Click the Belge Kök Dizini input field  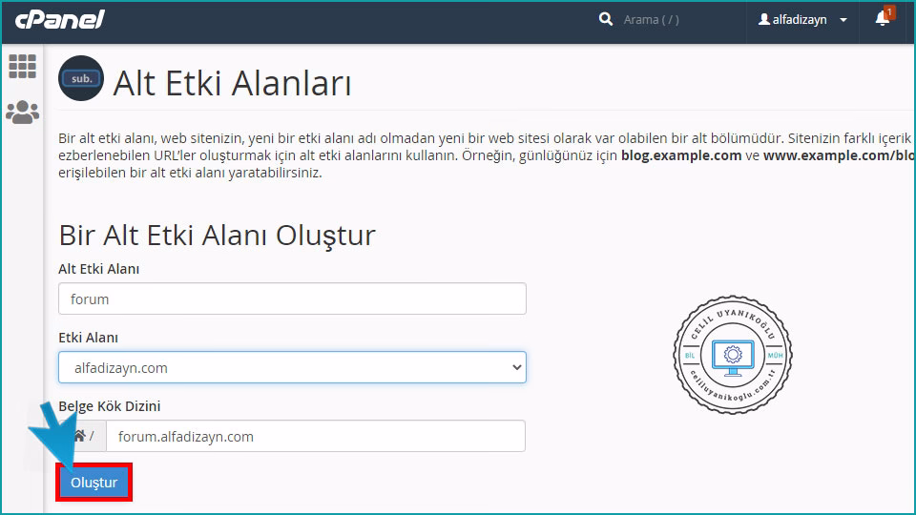tap(316, 436)
